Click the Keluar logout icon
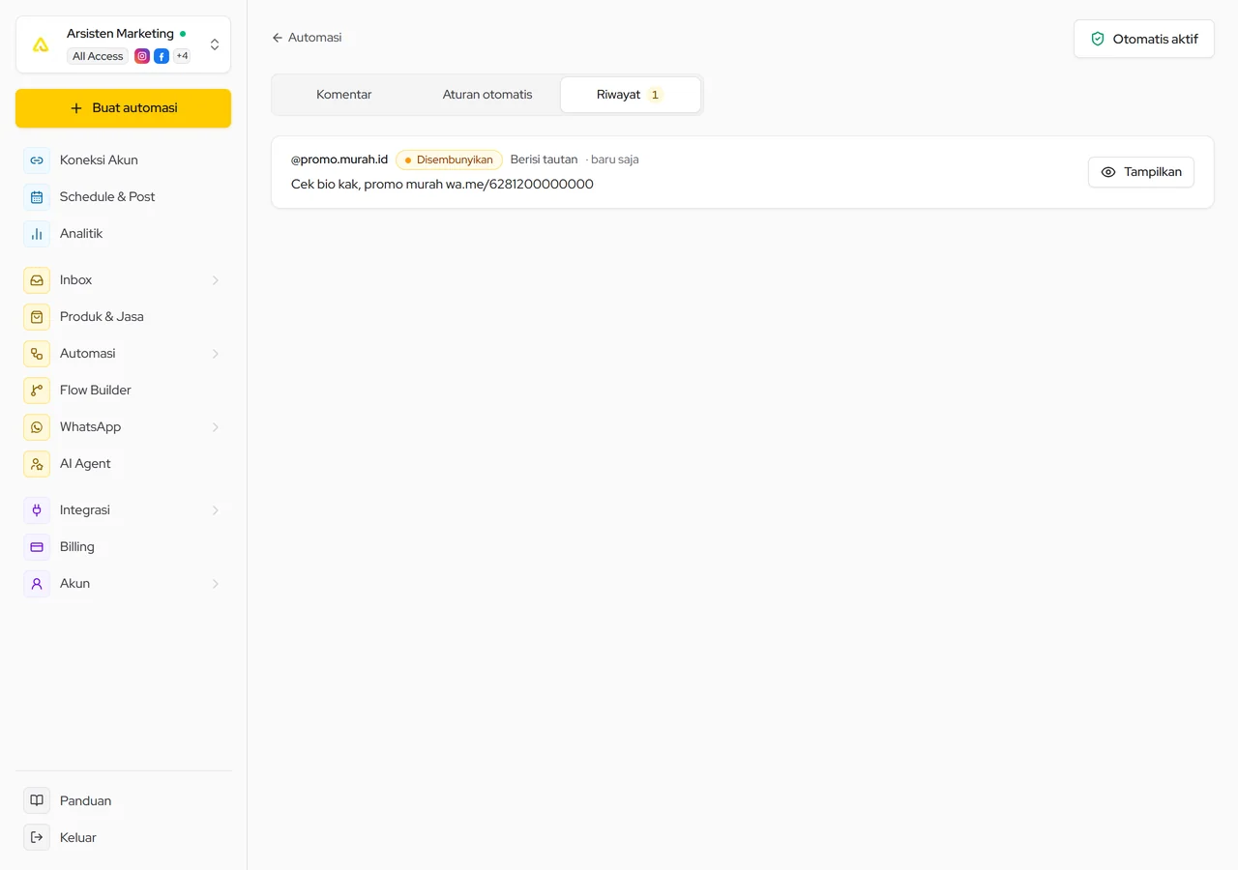This screenshot has height=870, width=1238. [37, 837]
